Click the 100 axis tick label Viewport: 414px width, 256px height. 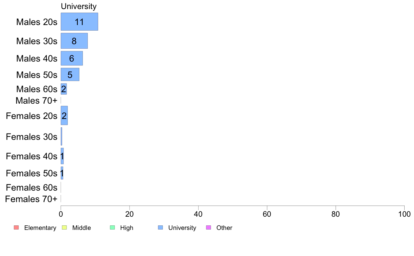(404, 214)
